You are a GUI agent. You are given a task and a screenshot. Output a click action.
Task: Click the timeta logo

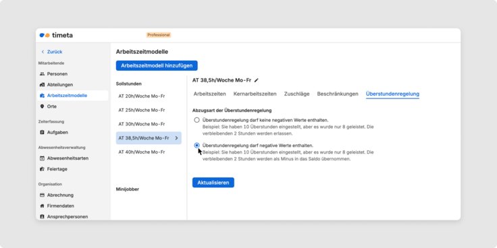[56, 35]
